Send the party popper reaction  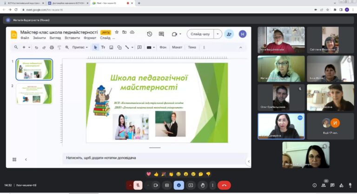pyautogui.click(x=164, y=174)
